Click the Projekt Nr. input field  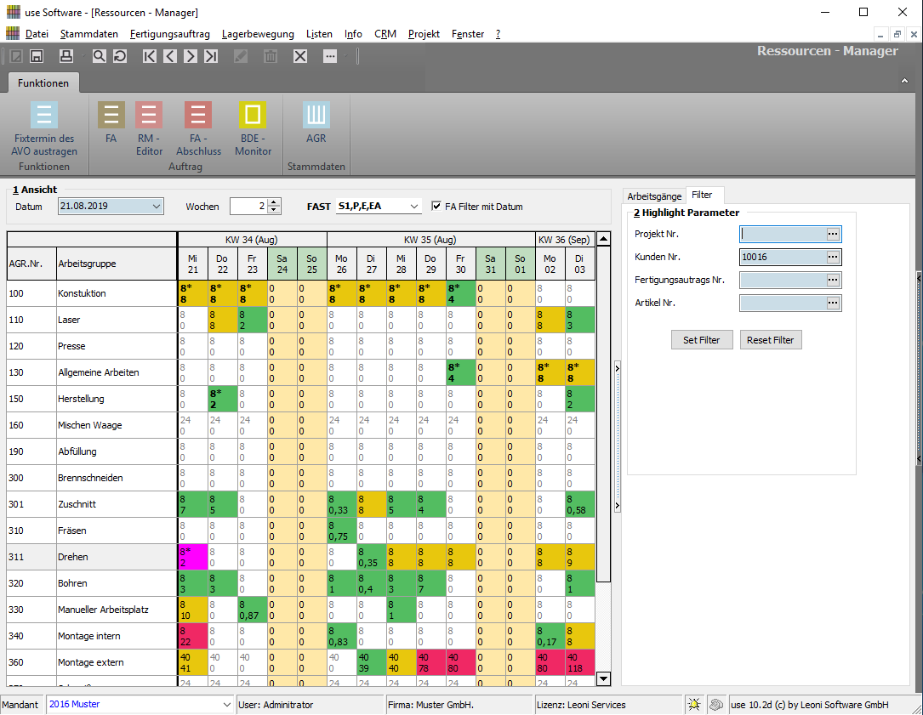pyautogui.click(x=783, y=234)
